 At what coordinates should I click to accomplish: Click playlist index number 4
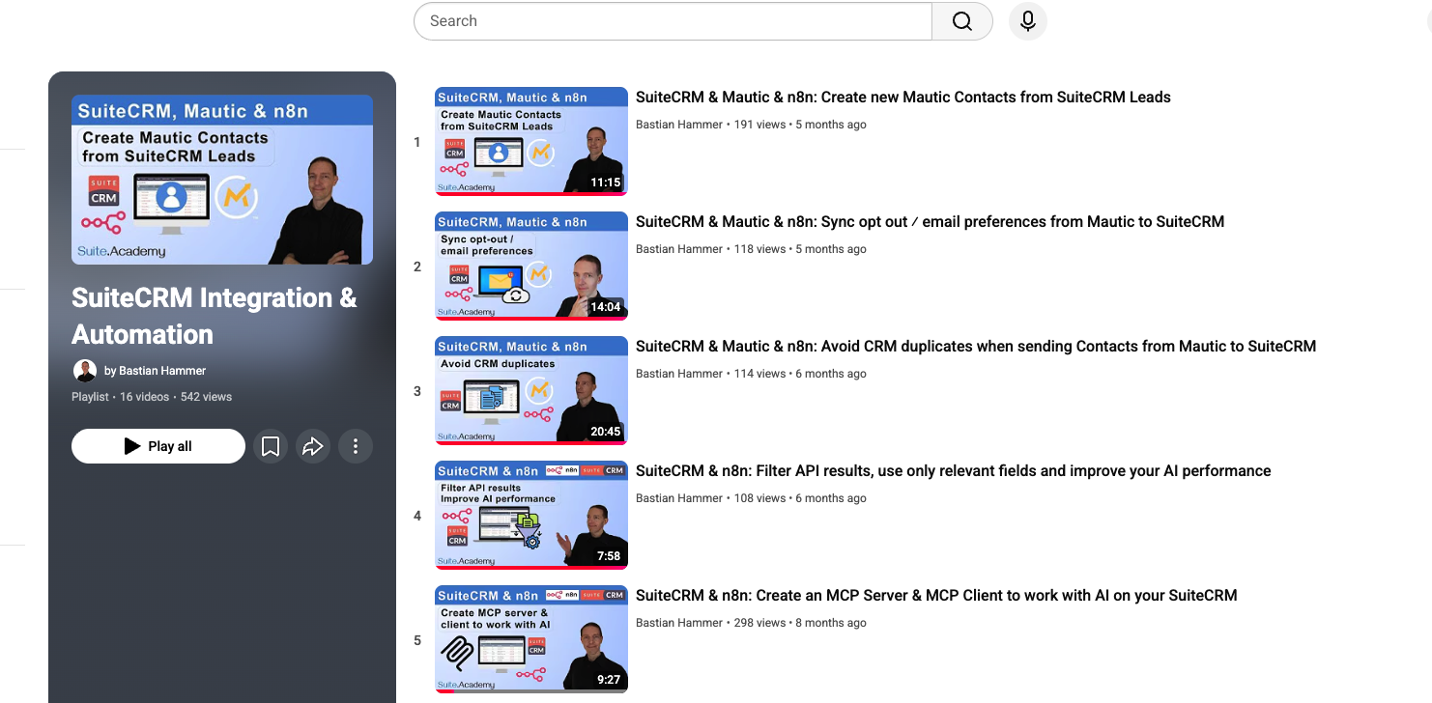tap(417, 516)
